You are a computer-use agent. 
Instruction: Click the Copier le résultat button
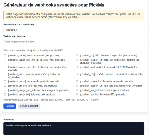[29, 106]
